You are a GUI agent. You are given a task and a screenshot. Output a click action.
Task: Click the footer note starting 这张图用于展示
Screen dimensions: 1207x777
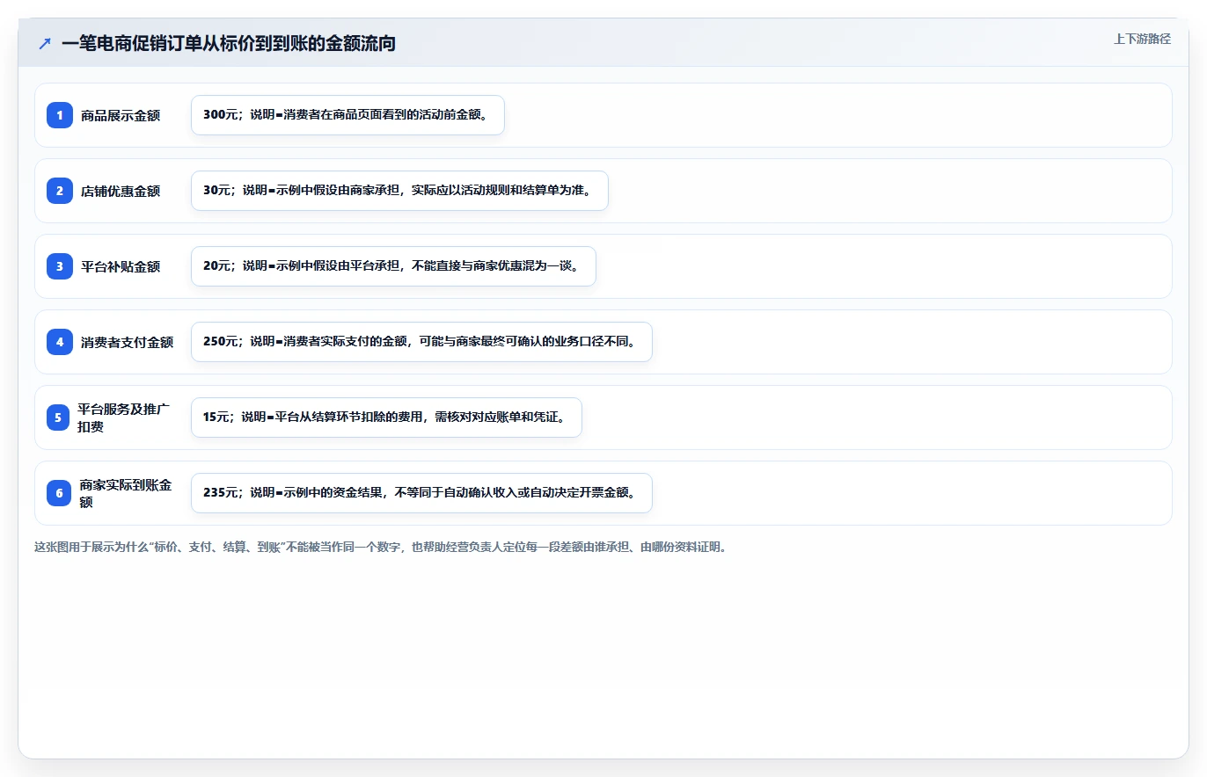pyautogui.click(x=382, y=547)
